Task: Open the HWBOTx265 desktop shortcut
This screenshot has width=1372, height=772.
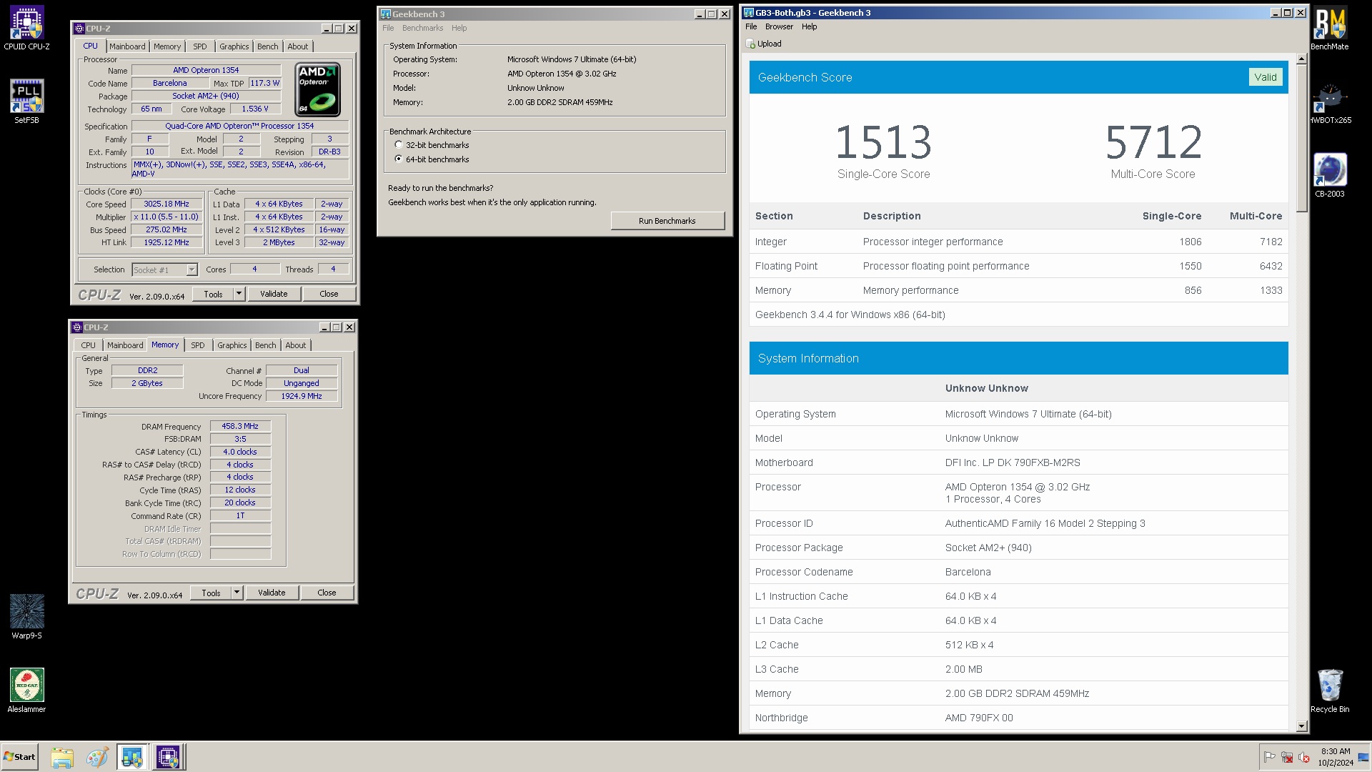Action: tap(1329, 102)
